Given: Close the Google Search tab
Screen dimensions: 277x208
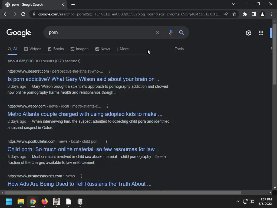Looking at the screenshot, I should click(x=63, y=5).
